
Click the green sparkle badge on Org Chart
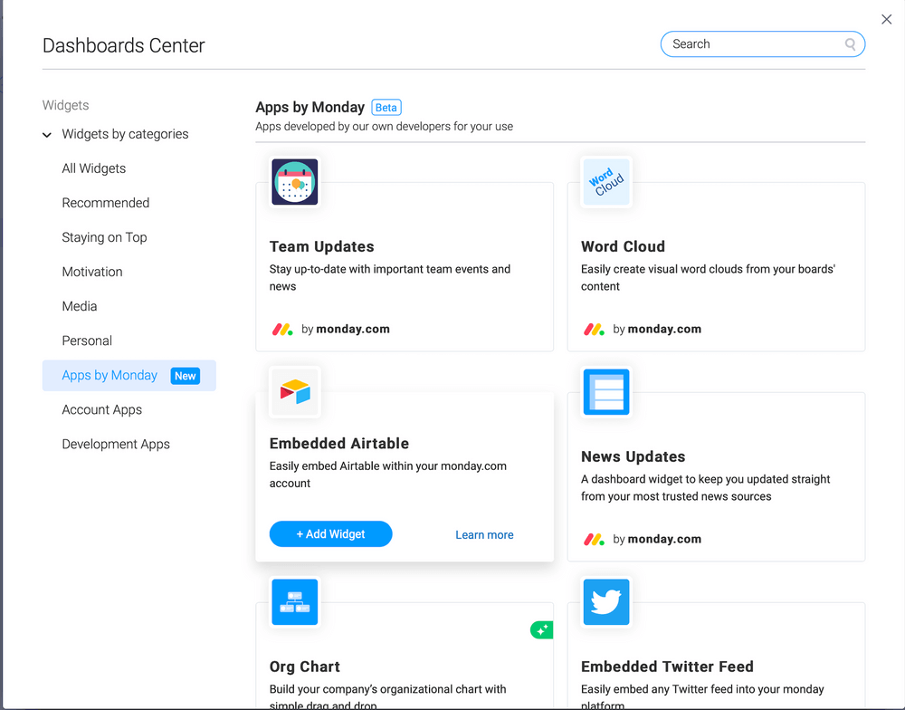click(541, 629)
